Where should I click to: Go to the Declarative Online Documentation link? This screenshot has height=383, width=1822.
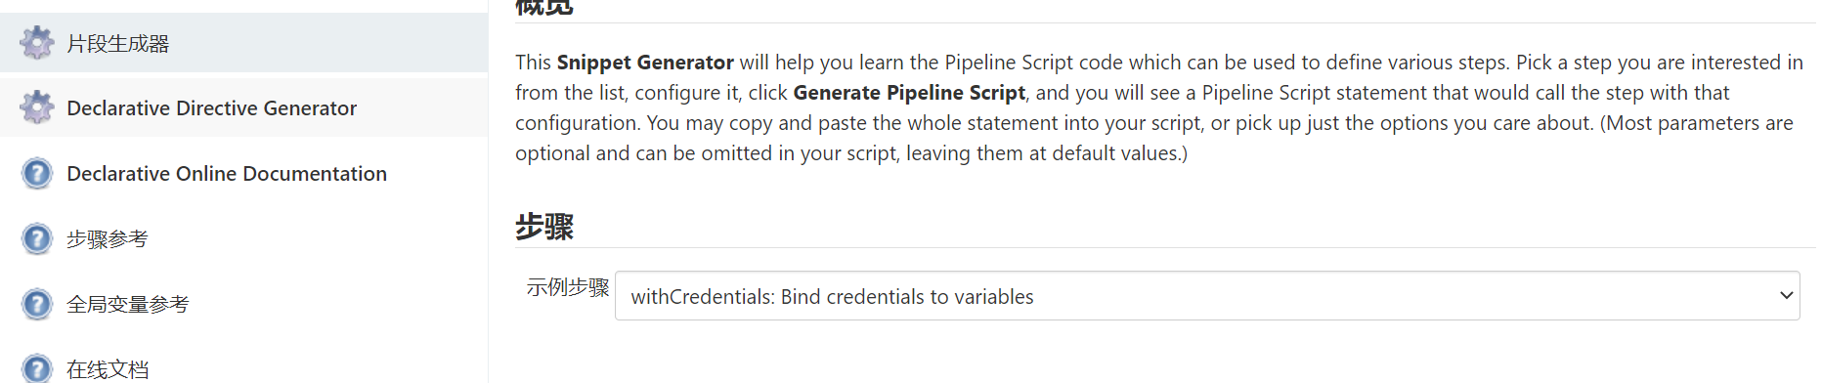227,173
